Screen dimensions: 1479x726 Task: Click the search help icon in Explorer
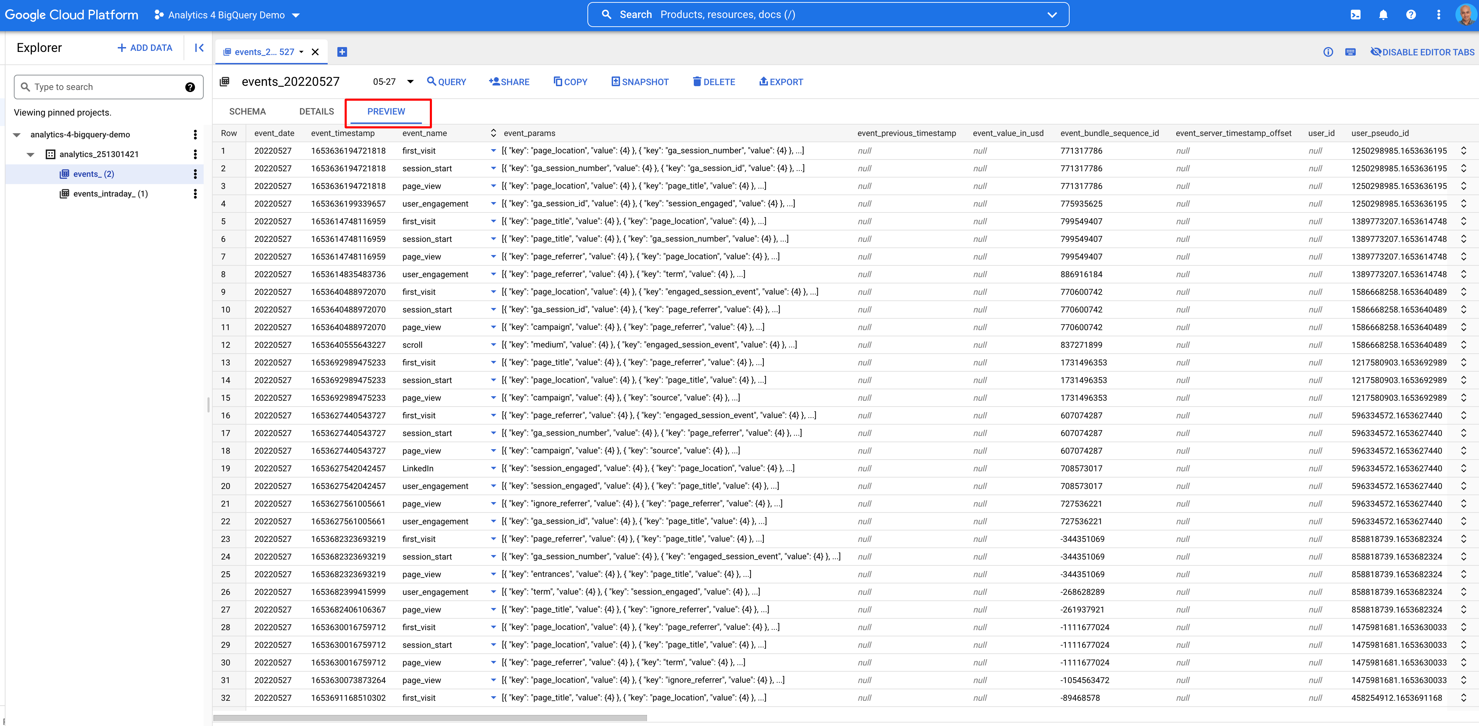tap(190, 87)
